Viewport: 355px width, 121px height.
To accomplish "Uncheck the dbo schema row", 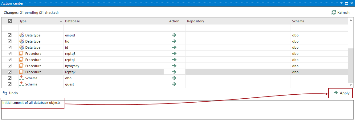I will pos(10,78).
